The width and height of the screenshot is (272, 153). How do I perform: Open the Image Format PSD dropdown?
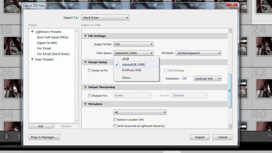coord(133,44)
